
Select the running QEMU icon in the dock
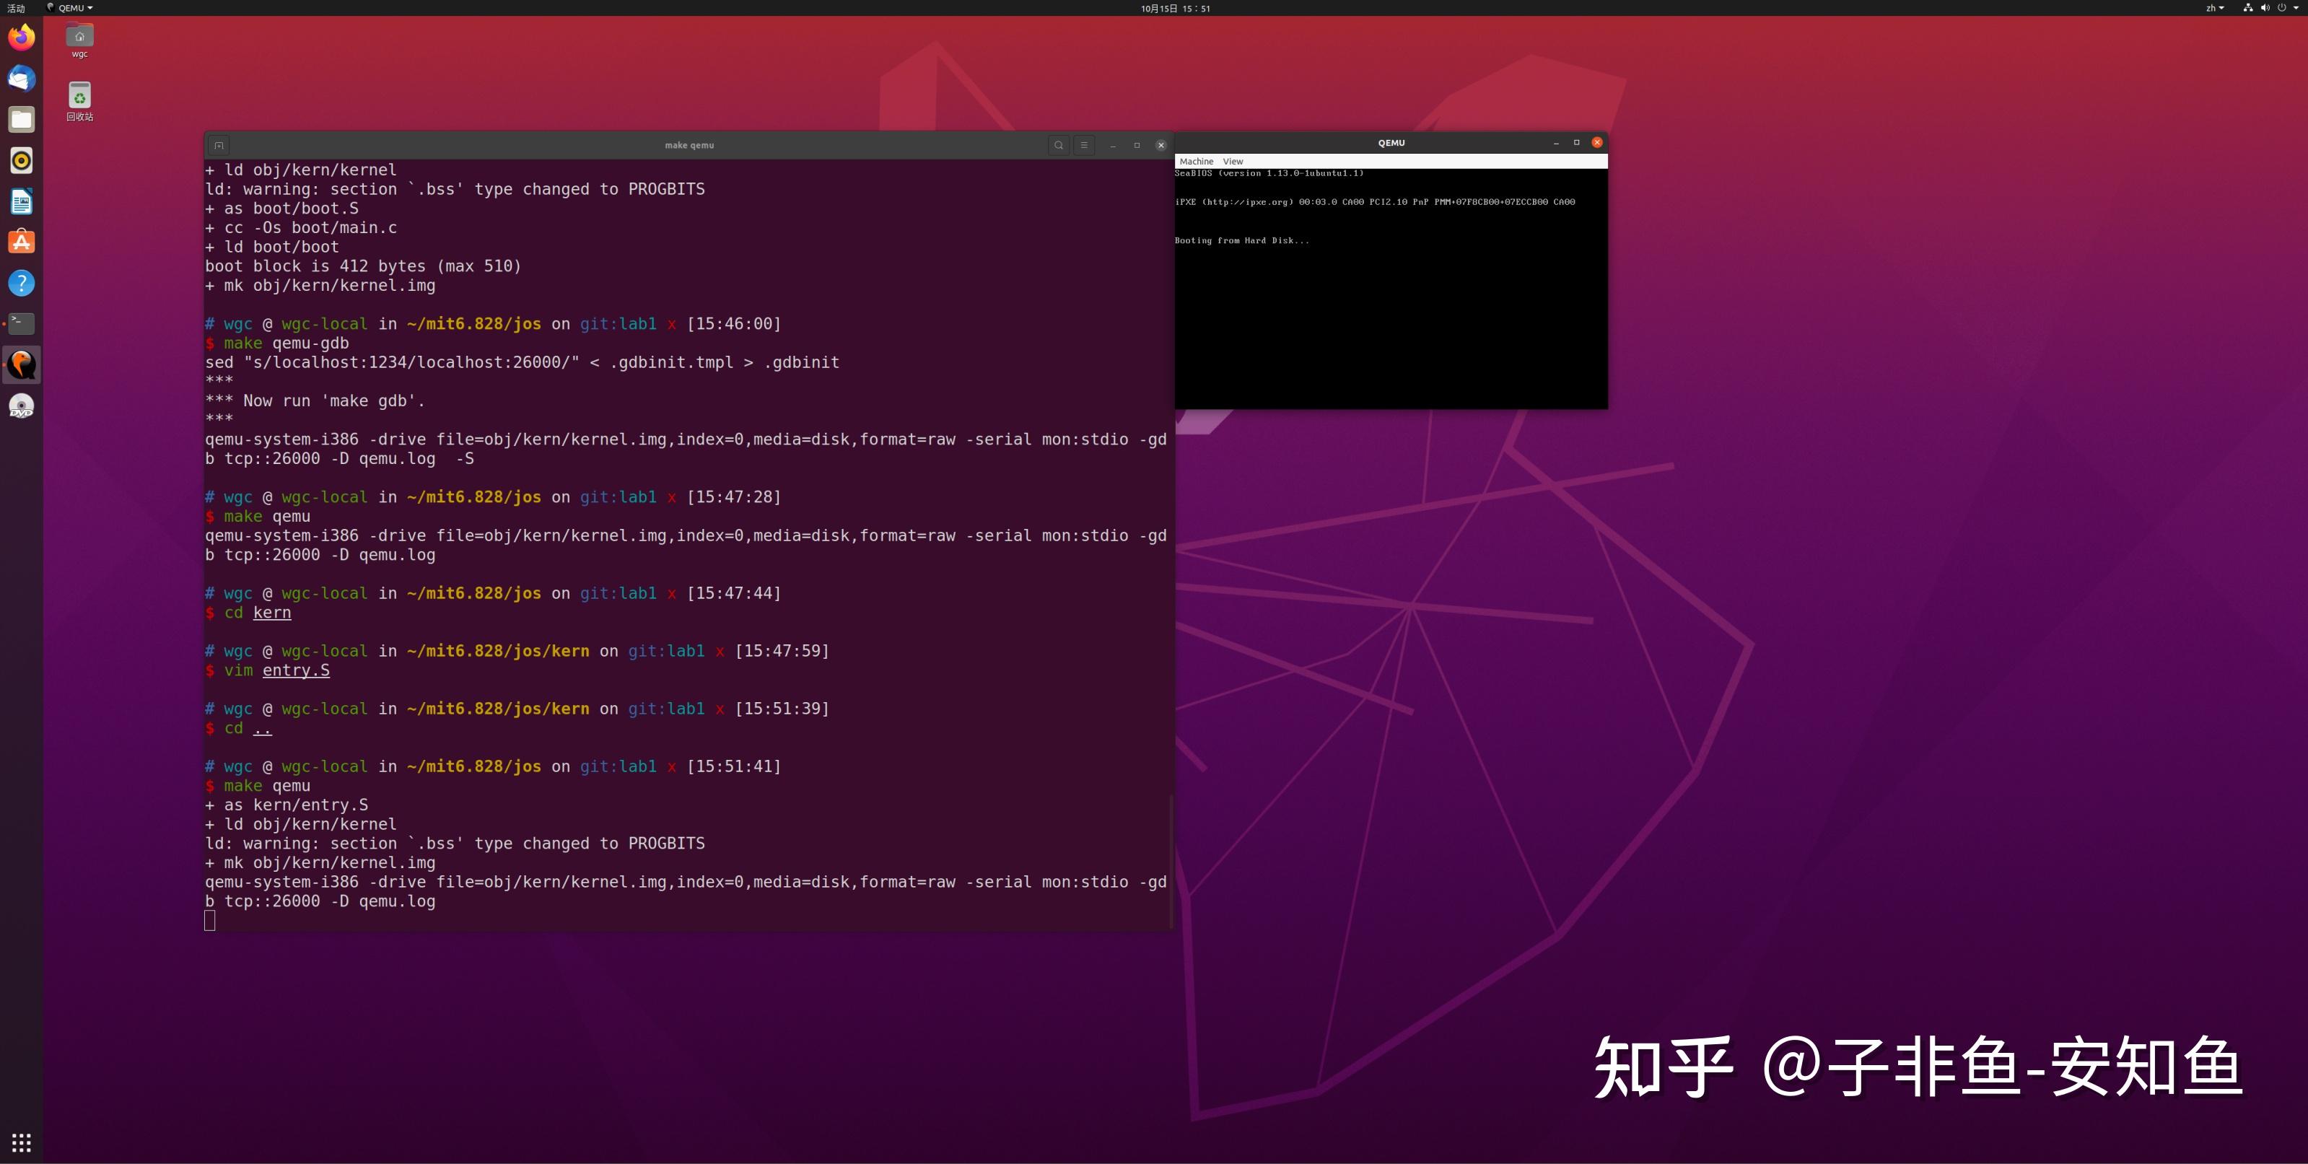[22, 364]
